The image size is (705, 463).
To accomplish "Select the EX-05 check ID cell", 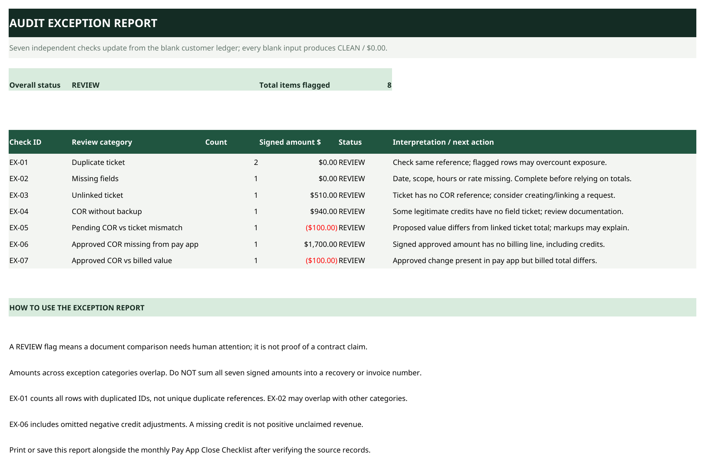I will 19,228.
